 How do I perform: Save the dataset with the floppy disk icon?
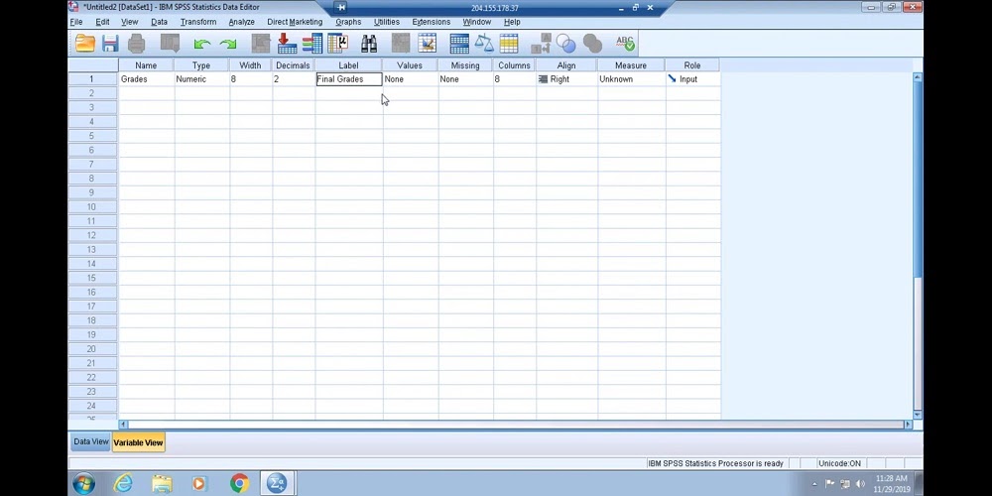(x=110, y=44)
